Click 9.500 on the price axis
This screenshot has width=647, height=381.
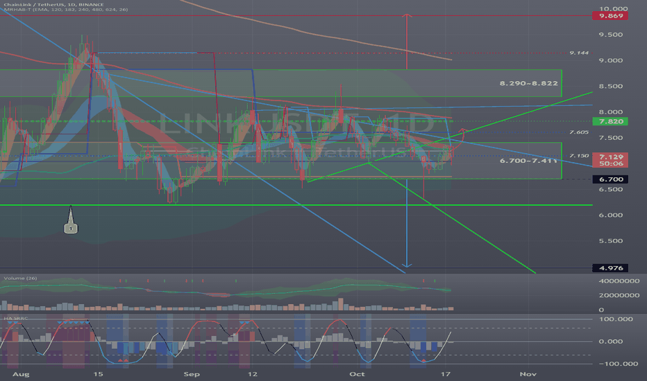tap(611, 35)
